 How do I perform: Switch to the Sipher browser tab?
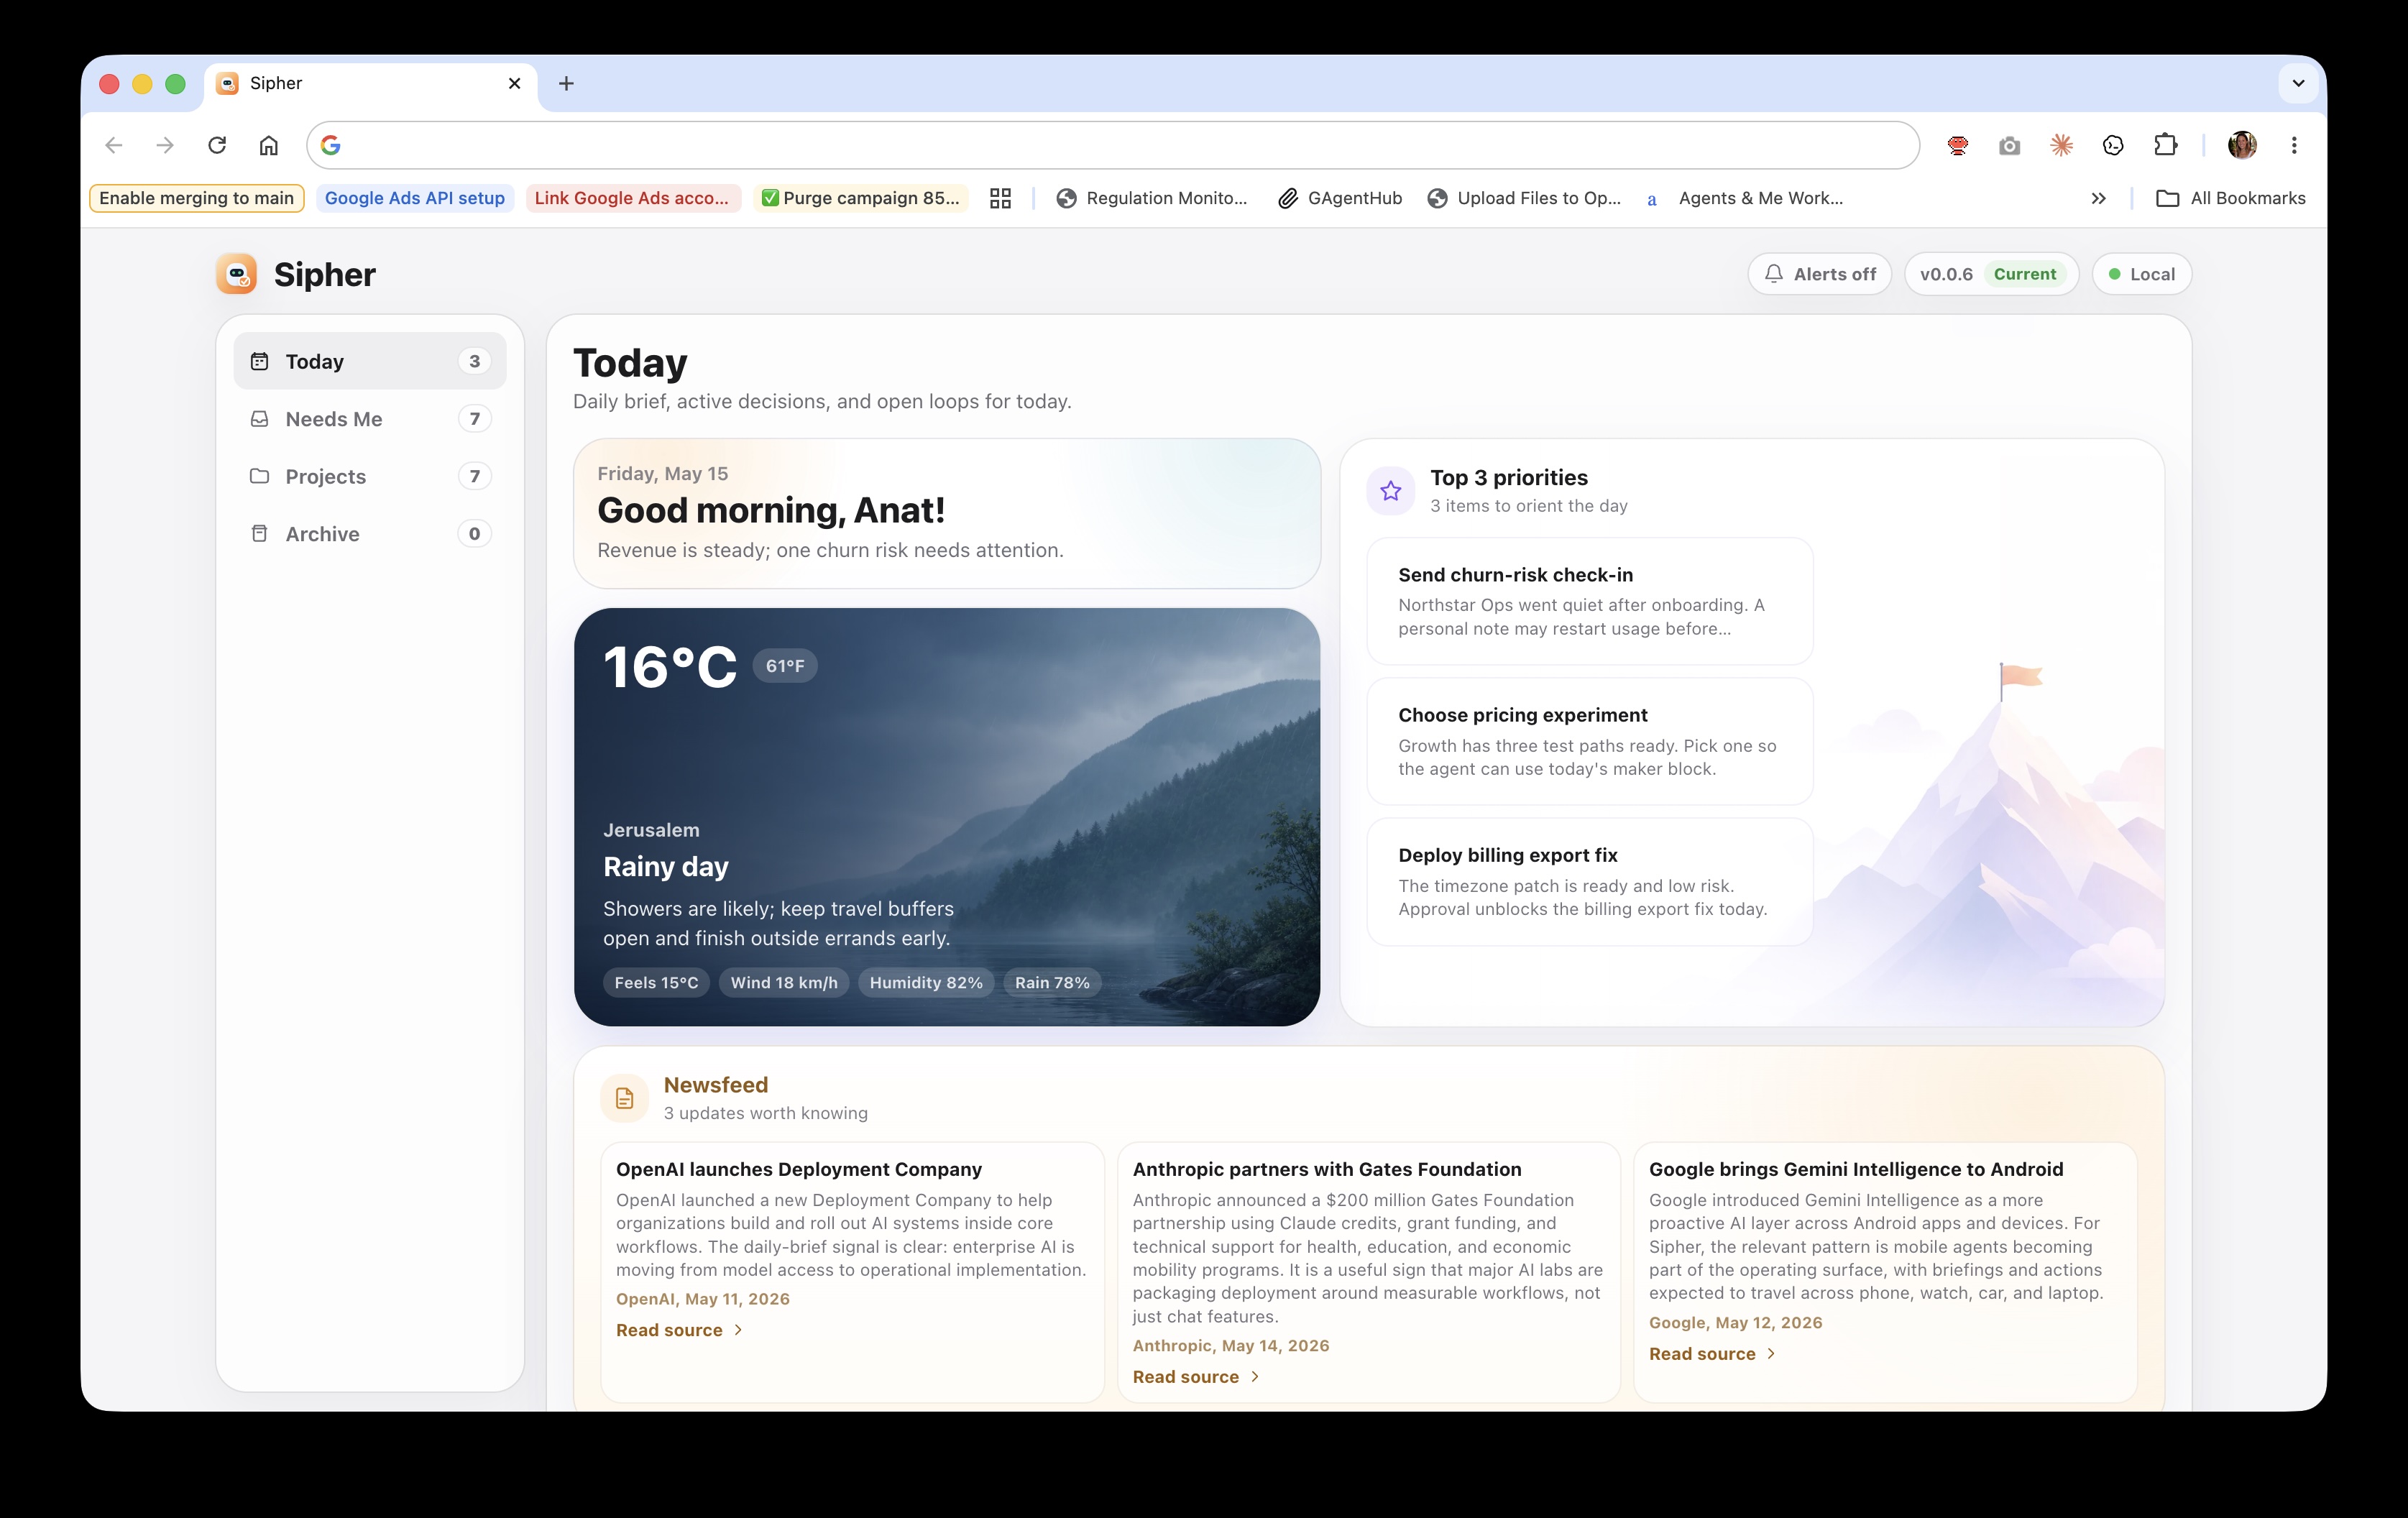(370, 84)
